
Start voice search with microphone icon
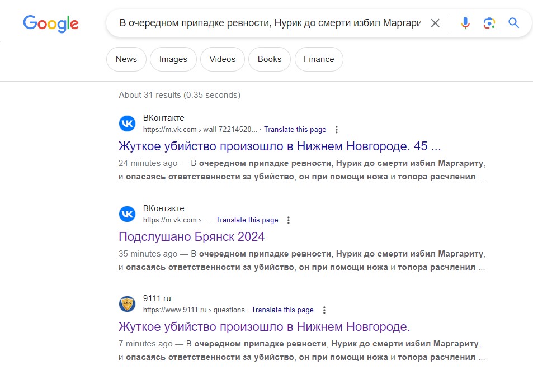465,23
